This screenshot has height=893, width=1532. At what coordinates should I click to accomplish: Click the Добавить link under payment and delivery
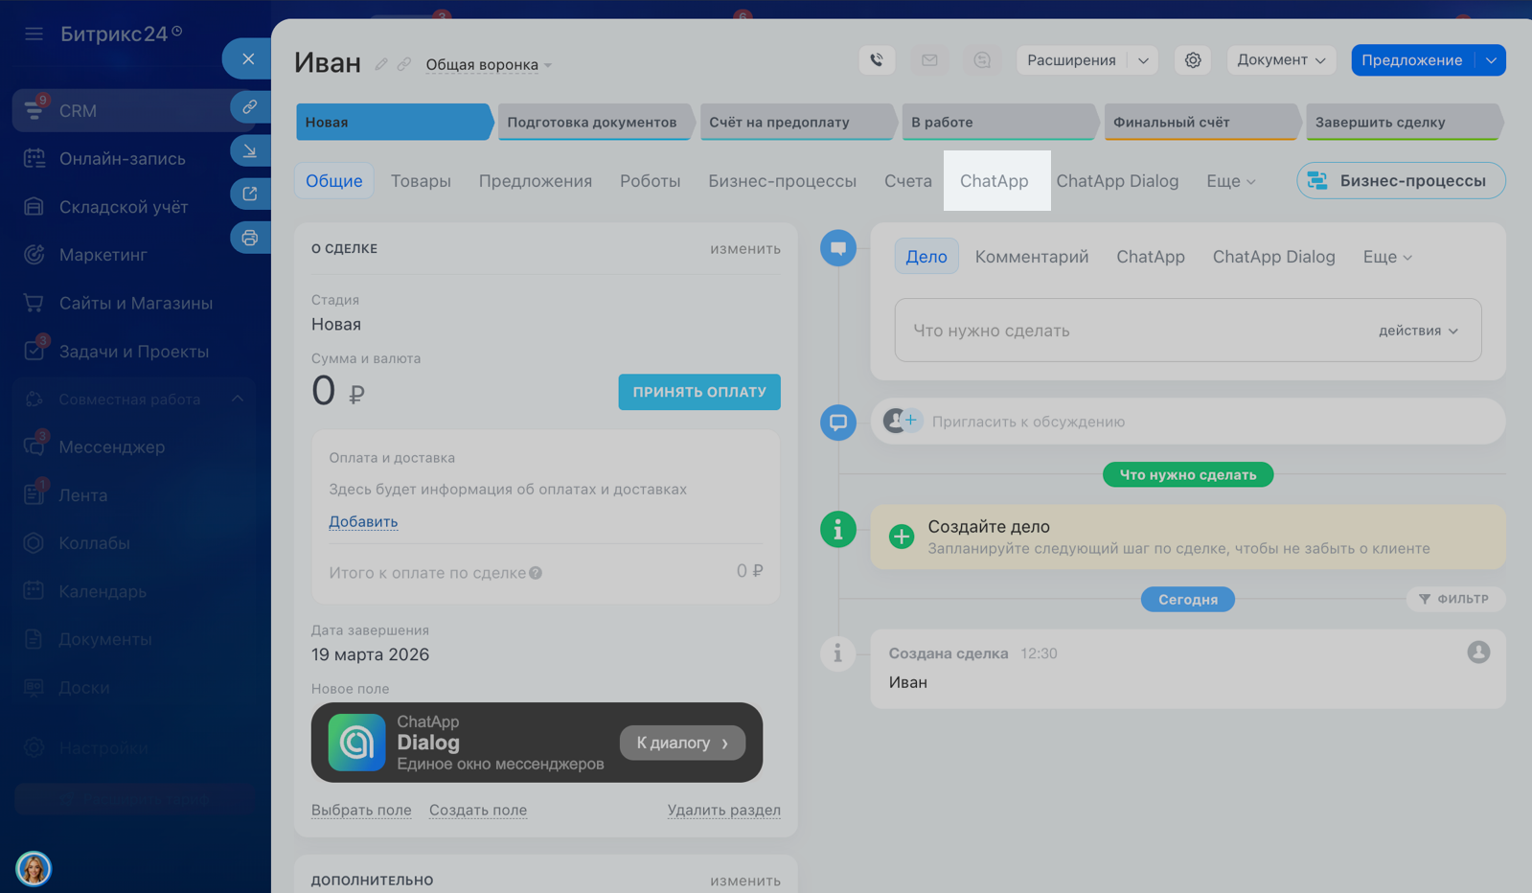(x=363, y=521)
